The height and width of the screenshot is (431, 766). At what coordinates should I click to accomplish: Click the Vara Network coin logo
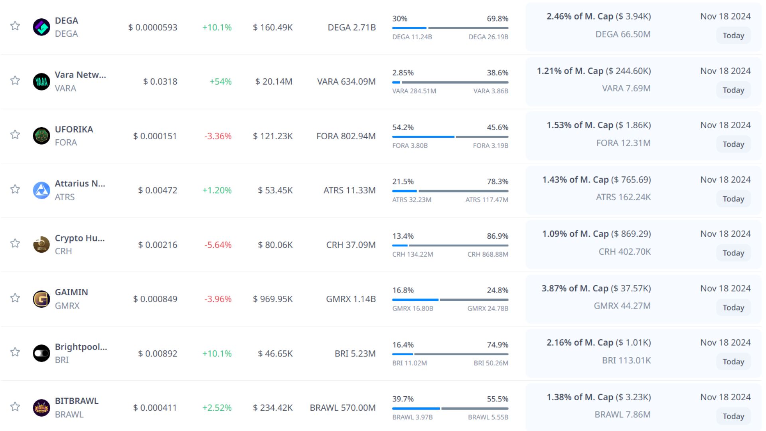(x=41, y=81)
